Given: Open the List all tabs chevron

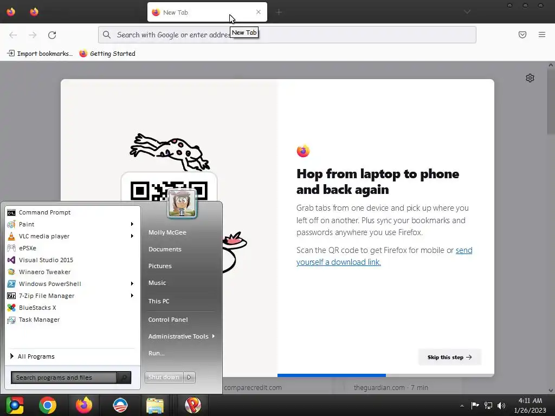Looking at the screenshot, I should tap(467, 12).
